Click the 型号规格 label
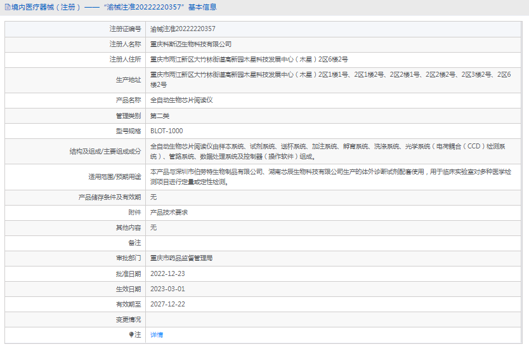529x349 pixels. [128, 131]
